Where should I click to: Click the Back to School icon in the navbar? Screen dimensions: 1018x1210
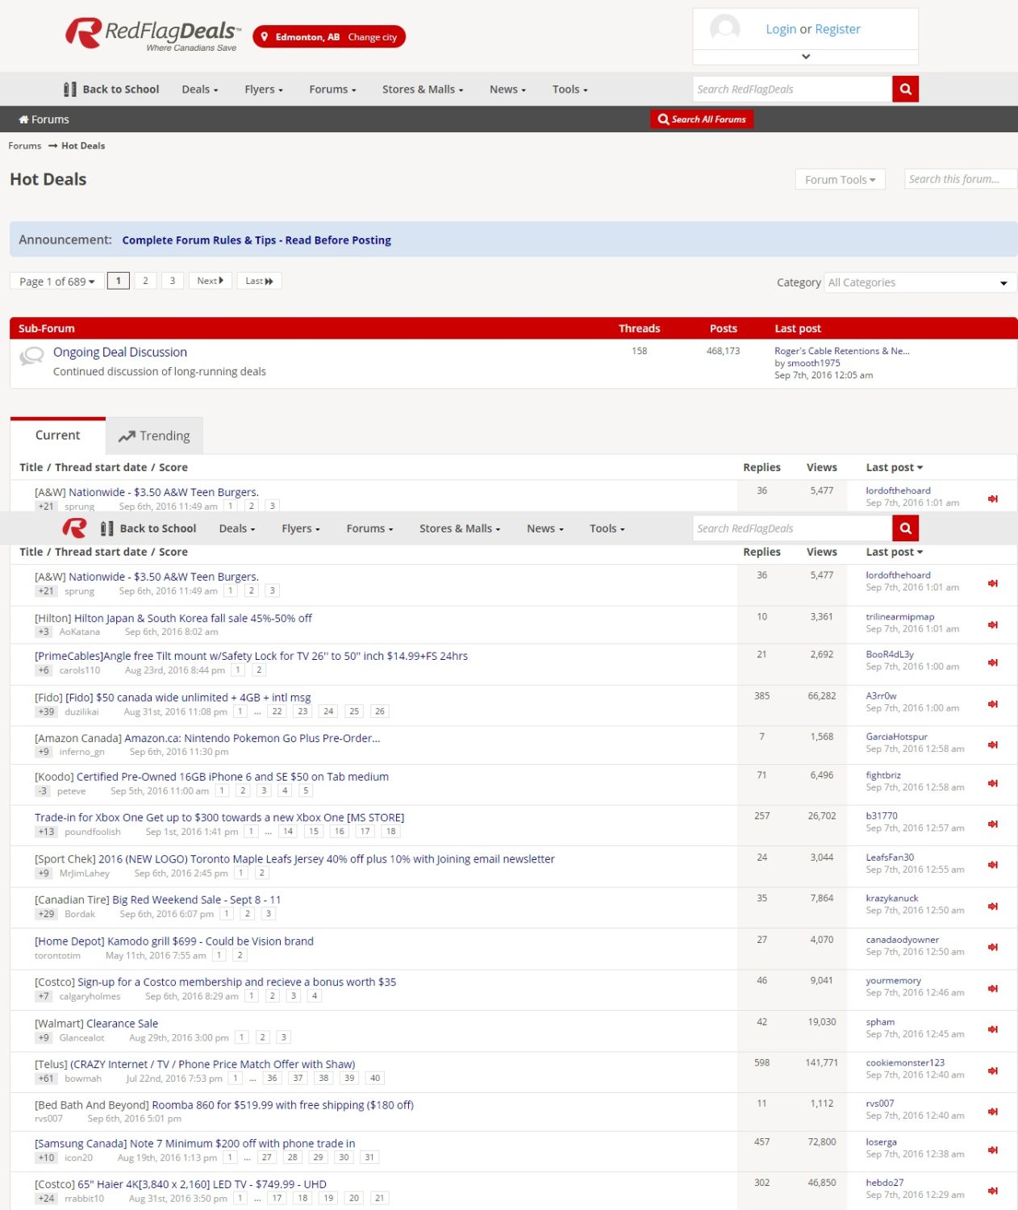[69, 89]
